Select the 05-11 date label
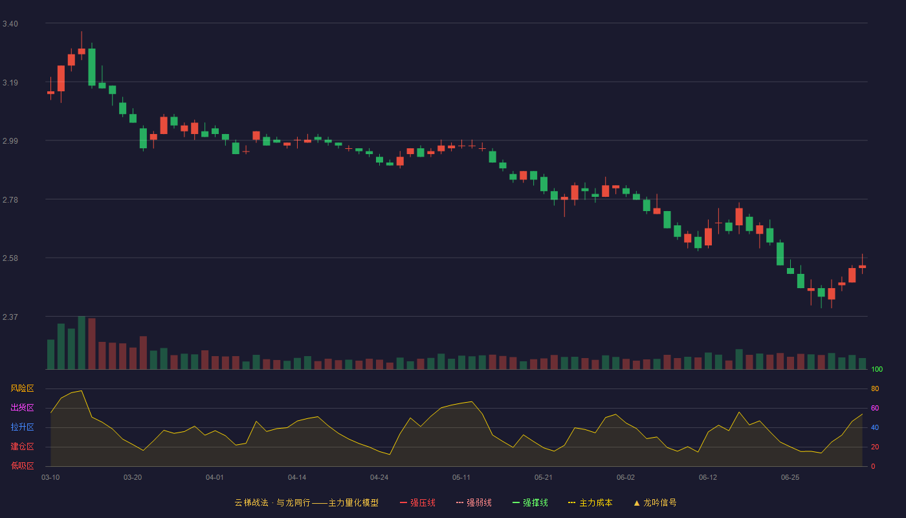 tap(461, 477)
